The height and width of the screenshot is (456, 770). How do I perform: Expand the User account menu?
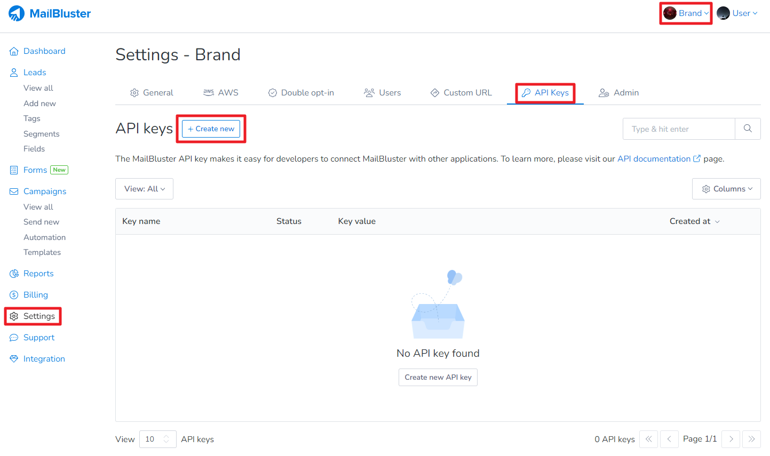(x=737, y=13)
